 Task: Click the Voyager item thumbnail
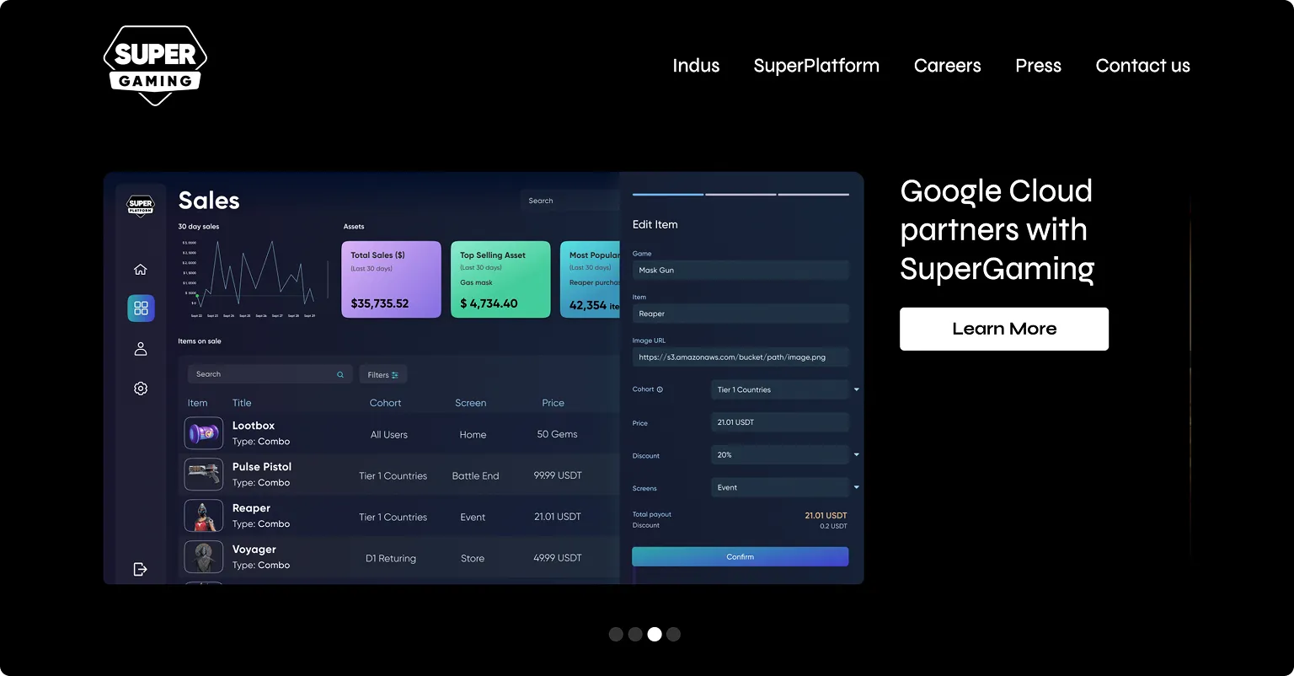[x=204, y=557]
